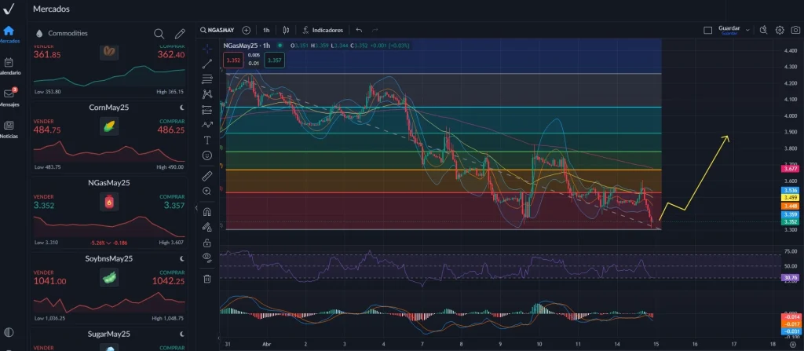
Task: Collapse the drawing toolbar side arrow
Action: point(196,208)
